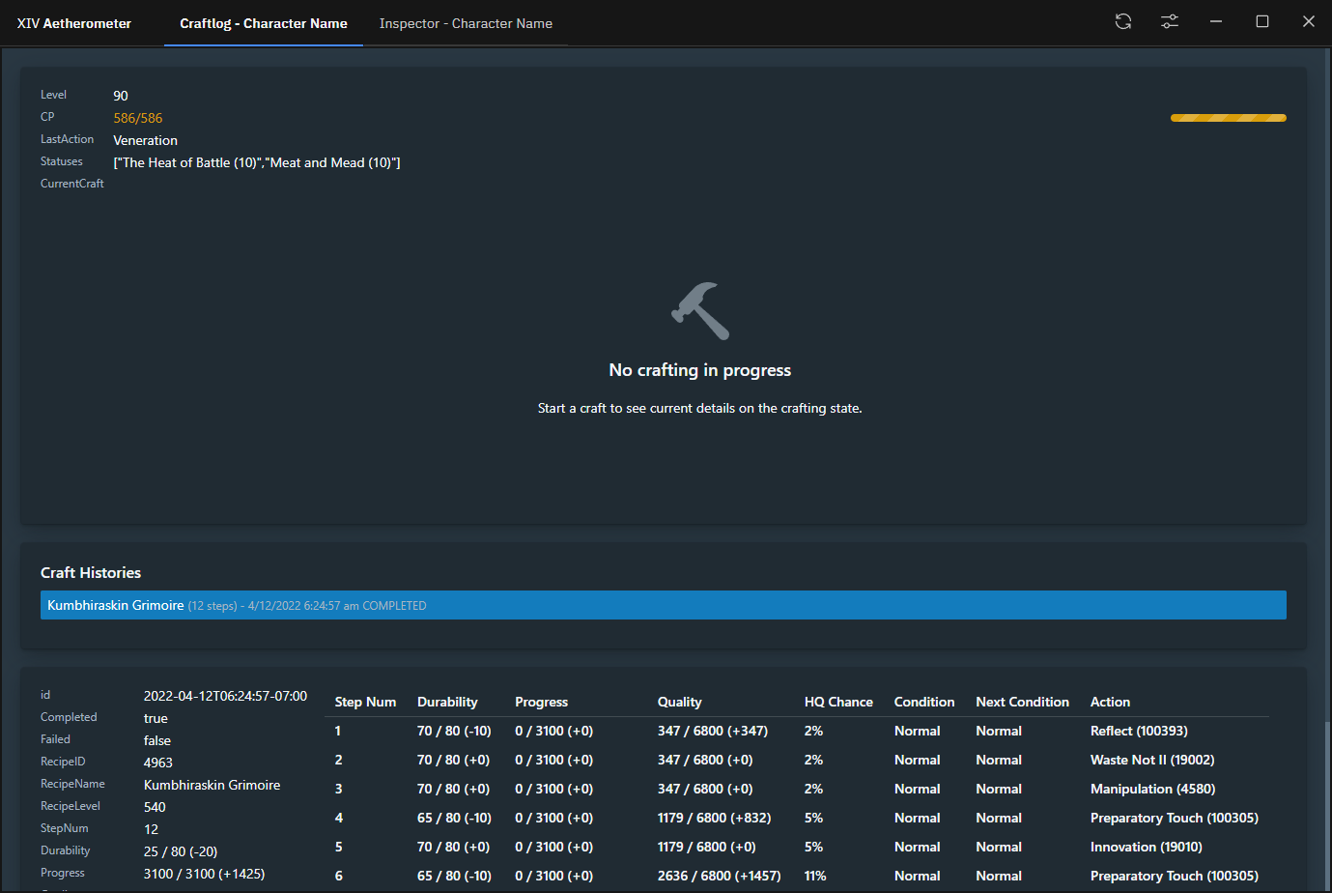Click the Durability column header
Screen dimensions: 1332x893
pos(449,702)
